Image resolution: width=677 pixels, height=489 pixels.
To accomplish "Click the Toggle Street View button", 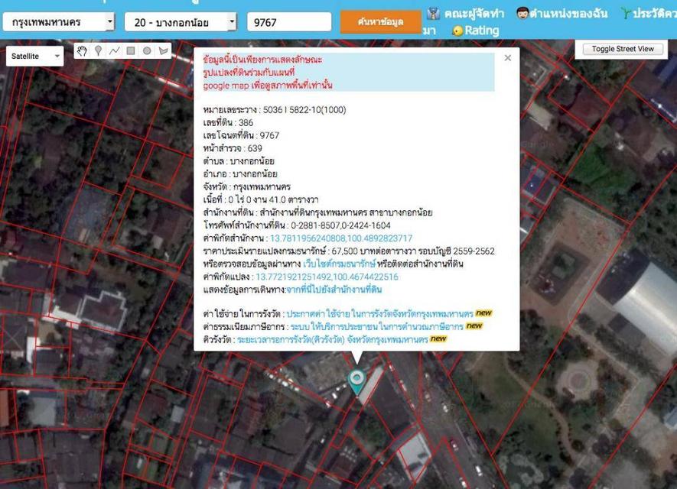I will (x=623, y=49).
